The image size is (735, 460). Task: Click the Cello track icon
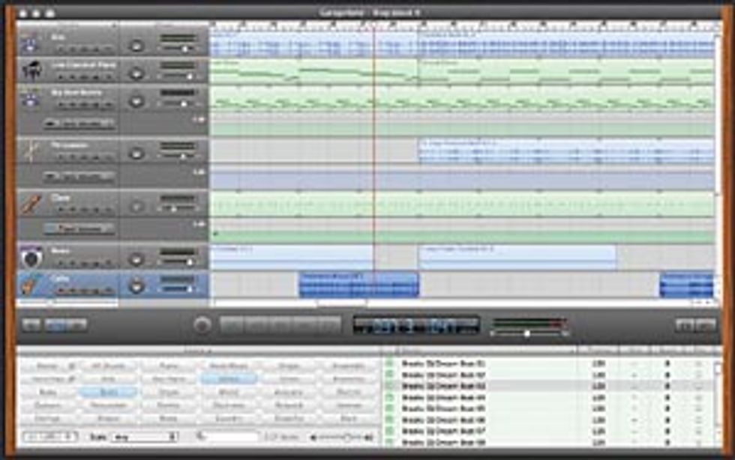[x=31, y=285]
